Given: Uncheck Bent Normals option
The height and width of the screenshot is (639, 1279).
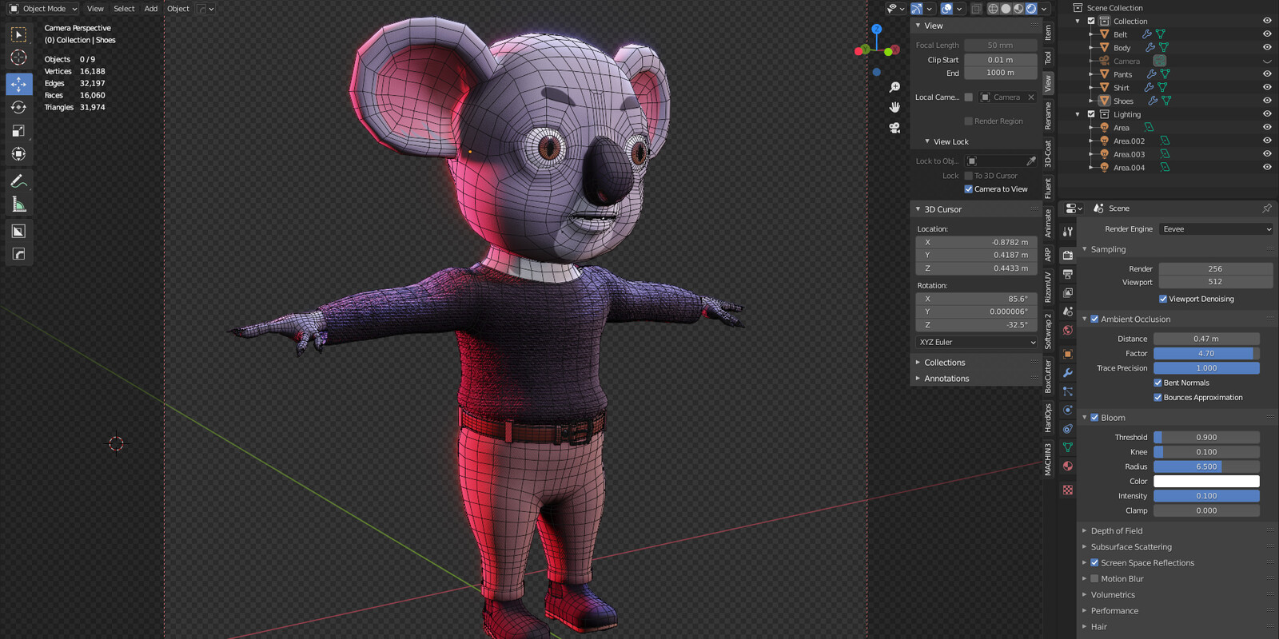Looking at the screenshot, I should click(1157, 383).
